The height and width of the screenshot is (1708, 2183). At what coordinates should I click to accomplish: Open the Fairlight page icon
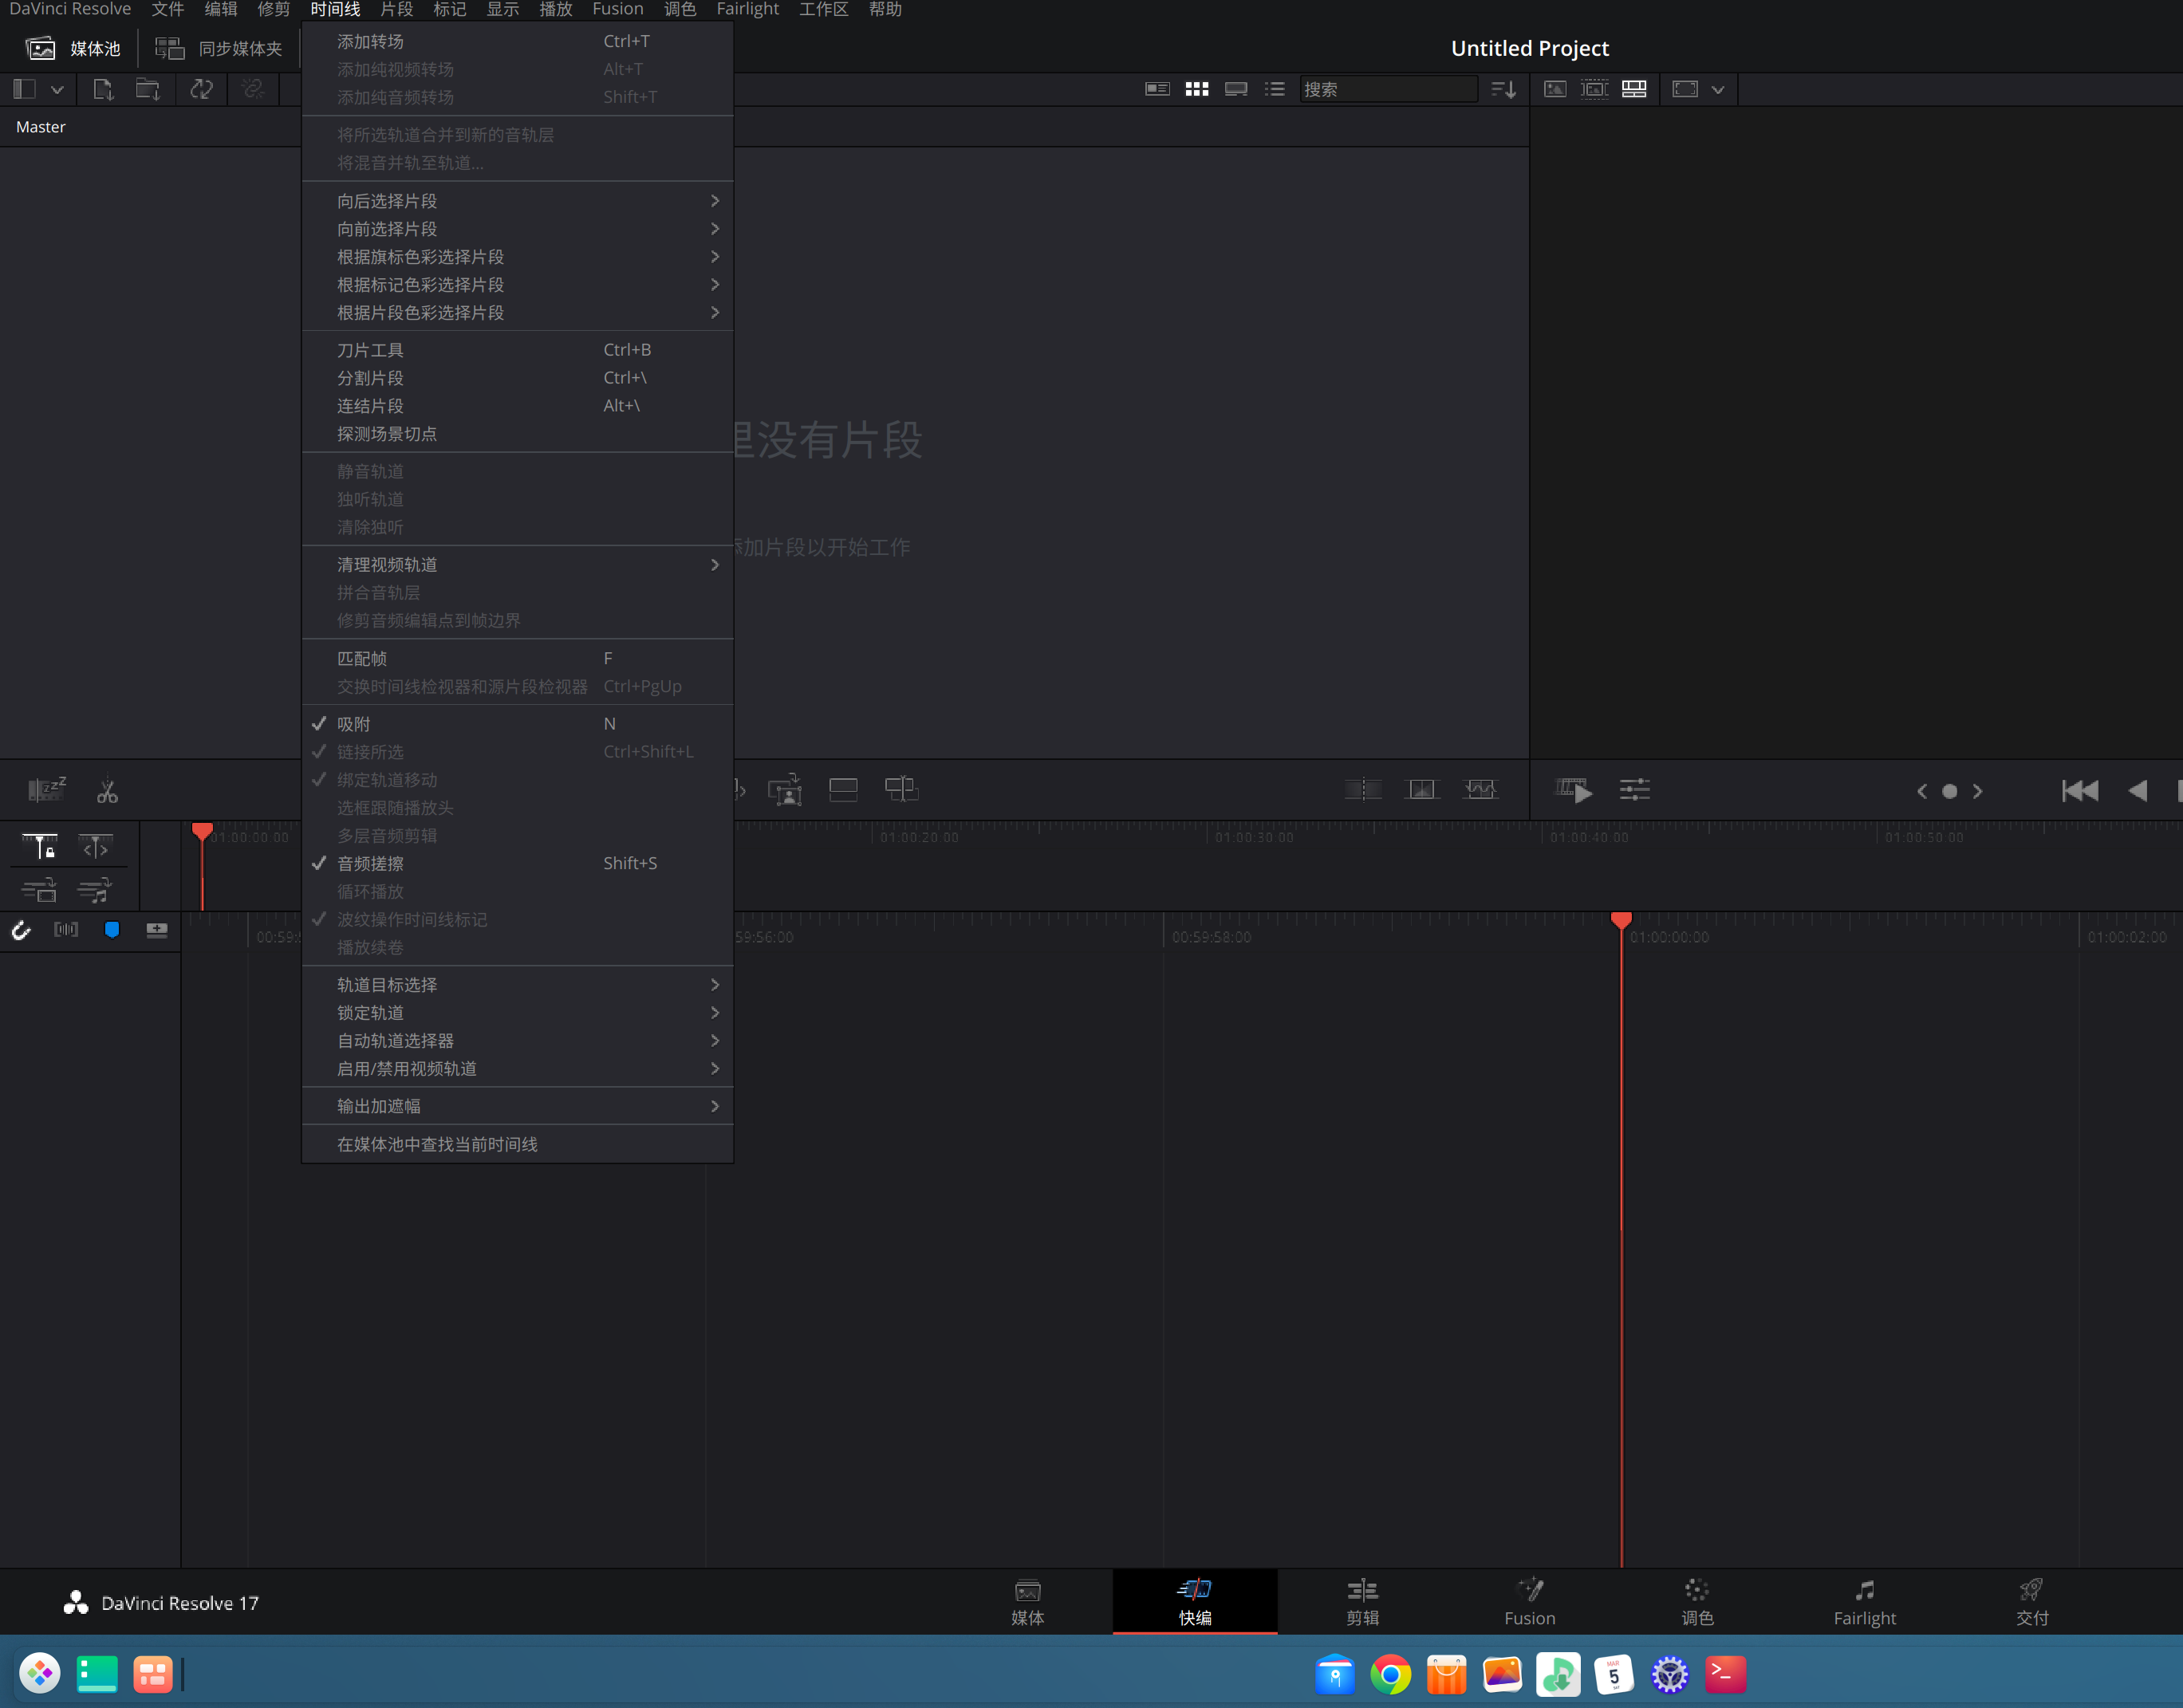click(1863, 1601)
